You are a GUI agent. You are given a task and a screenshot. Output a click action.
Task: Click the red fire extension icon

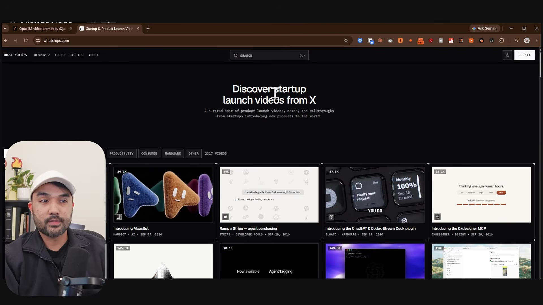coord(451,41)
